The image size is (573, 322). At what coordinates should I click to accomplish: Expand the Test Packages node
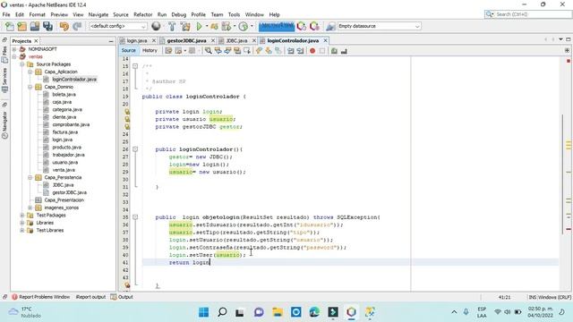[21, 216]
